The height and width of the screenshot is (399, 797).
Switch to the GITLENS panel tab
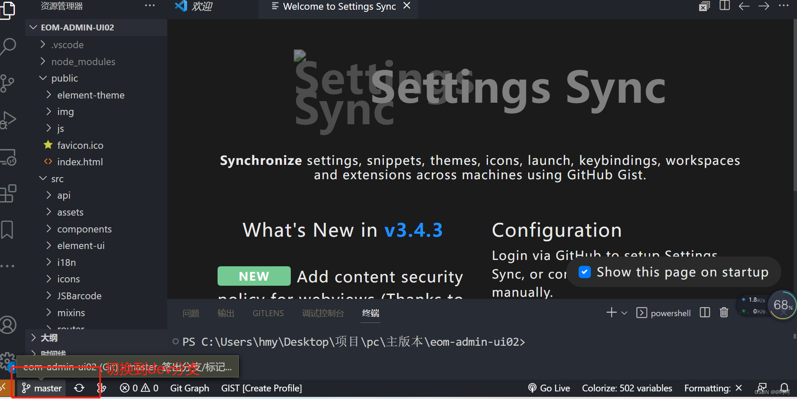click(268, 313)
